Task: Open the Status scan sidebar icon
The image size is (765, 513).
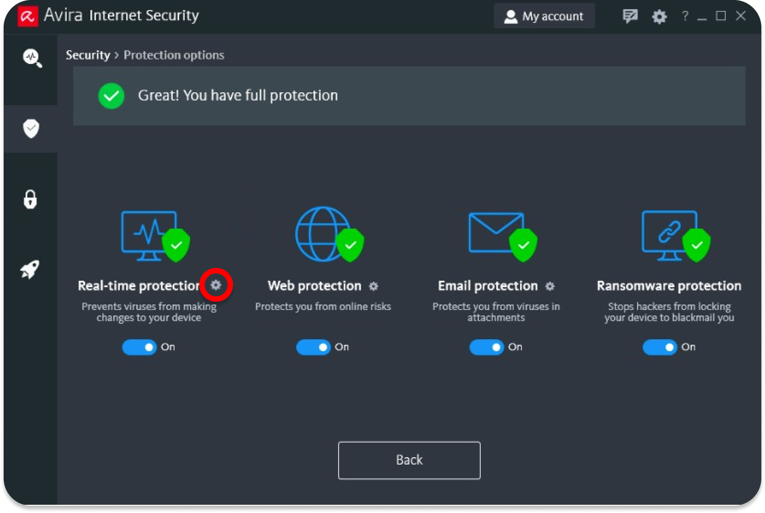Action: point(32,58)
